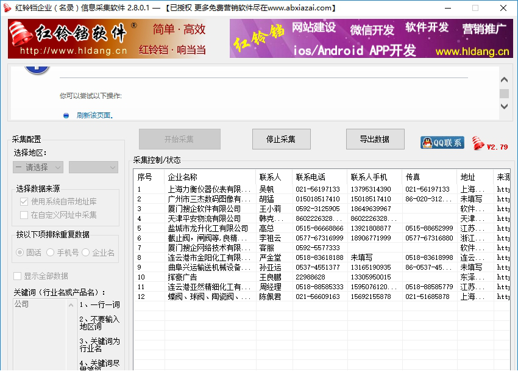Click the 刷新该页面 link
This screenshot has height=385, width=518.
[95, 115]
